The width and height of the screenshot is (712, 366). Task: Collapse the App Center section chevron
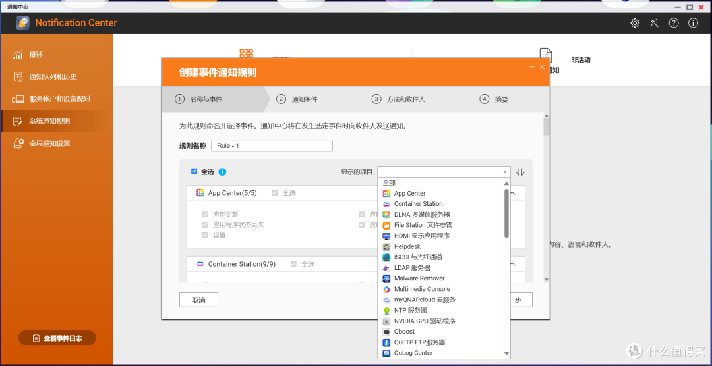[513, 193]
